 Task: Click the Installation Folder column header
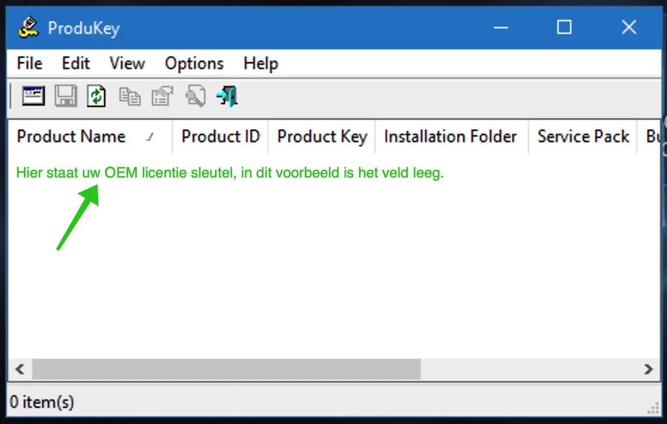tap(450, 136)
